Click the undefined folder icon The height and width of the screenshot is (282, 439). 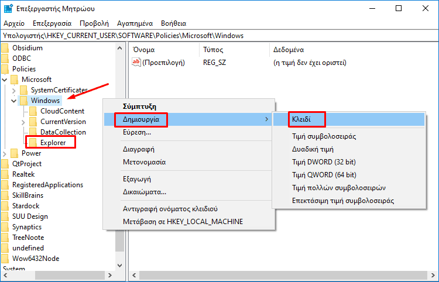(5, 248)
